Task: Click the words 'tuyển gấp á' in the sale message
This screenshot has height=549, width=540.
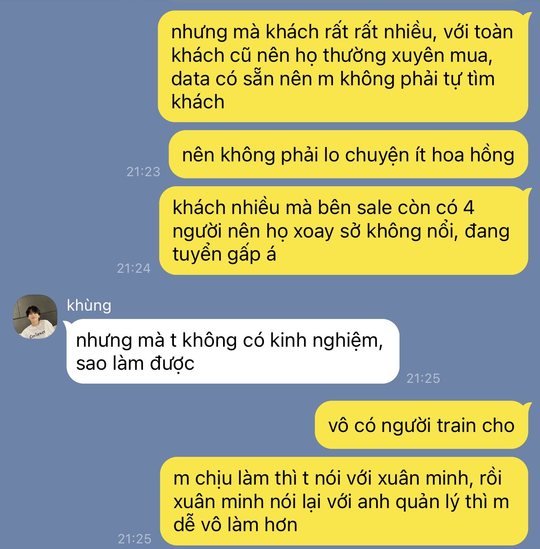Action: [x=224, y=254]
